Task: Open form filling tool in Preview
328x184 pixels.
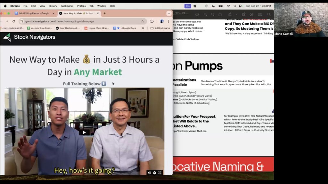Action: [x=260, y=14]
